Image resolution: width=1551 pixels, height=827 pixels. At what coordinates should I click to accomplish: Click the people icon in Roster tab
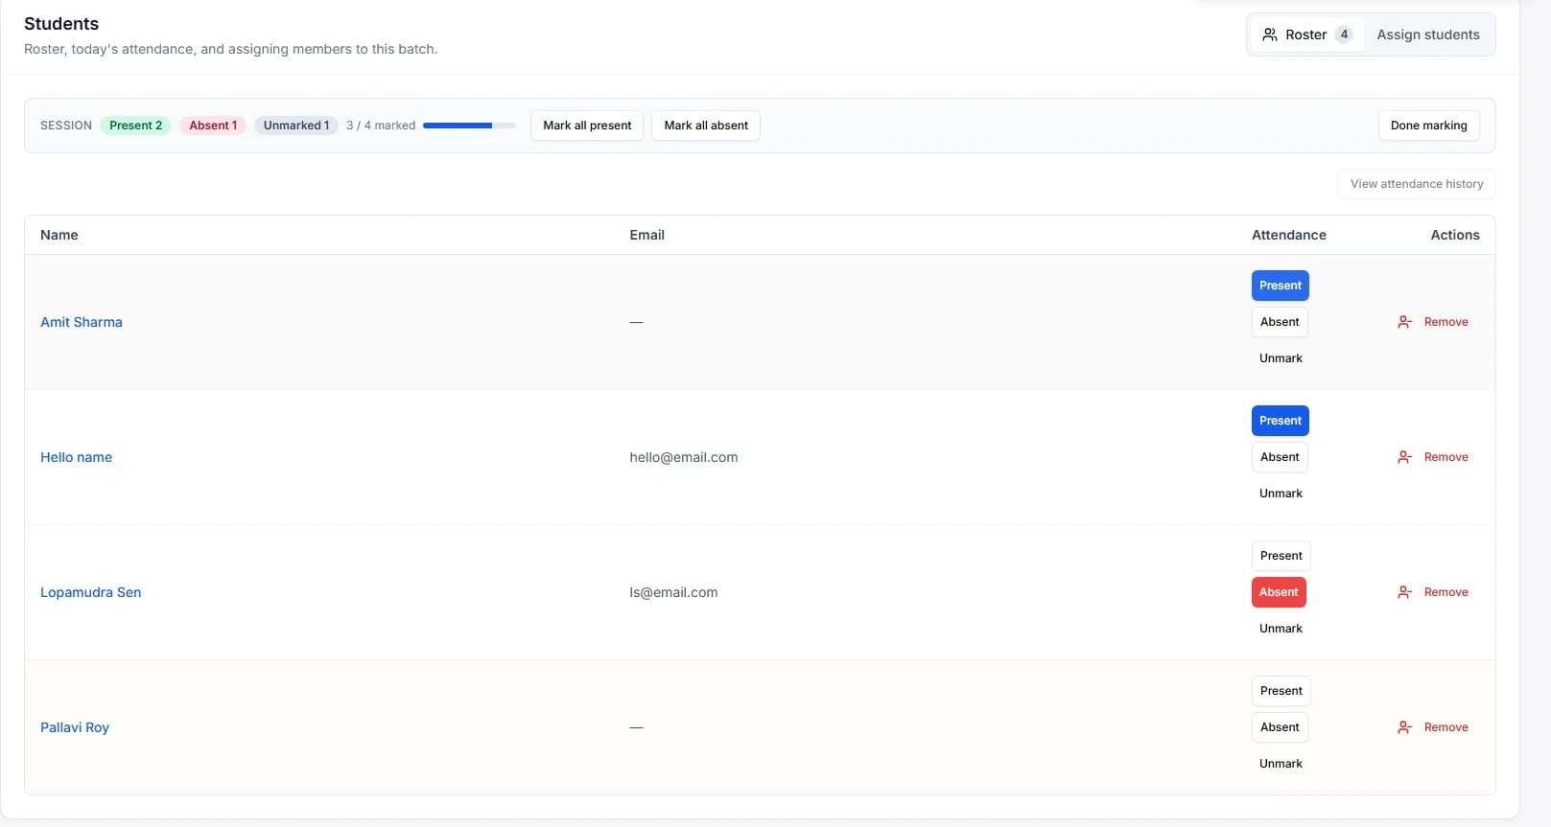pyautogui.click(x=1269, y=34)
